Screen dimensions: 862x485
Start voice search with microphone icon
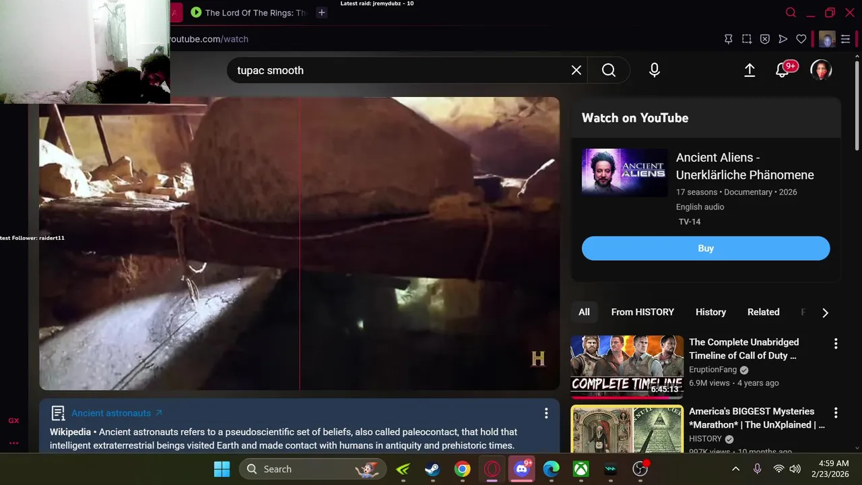[x=655, y=70]
